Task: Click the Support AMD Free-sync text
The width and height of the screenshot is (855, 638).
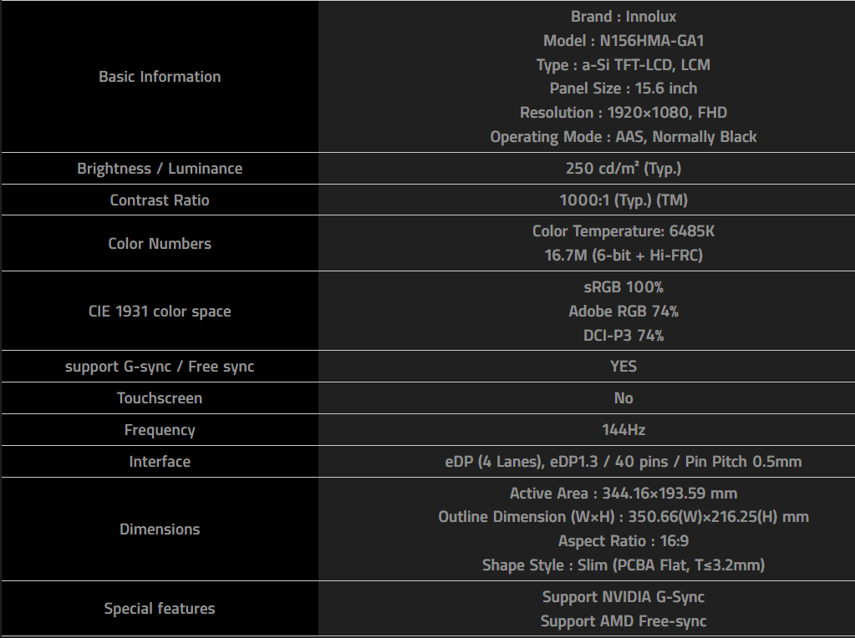Action: pos(623,621)
